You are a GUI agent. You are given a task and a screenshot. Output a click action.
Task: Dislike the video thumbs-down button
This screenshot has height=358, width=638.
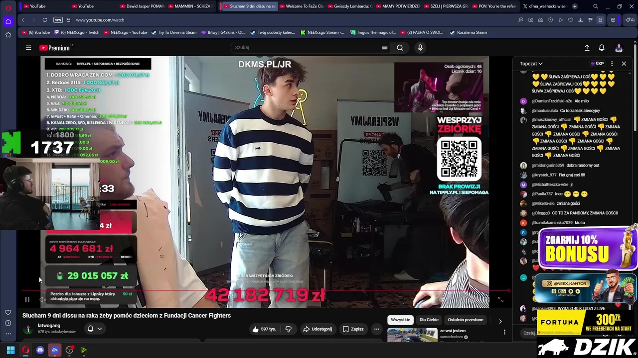pos(288,329)
